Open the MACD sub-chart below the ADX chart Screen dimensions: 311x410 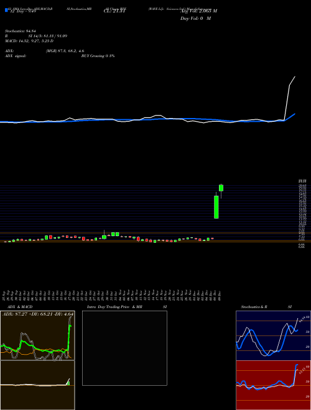[x=37, y=385]
